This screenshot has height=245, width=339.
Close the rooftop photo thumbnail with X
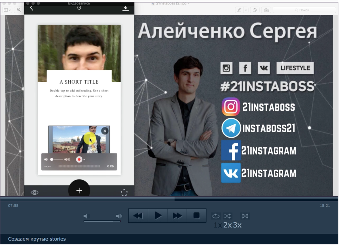click(105, 131)
